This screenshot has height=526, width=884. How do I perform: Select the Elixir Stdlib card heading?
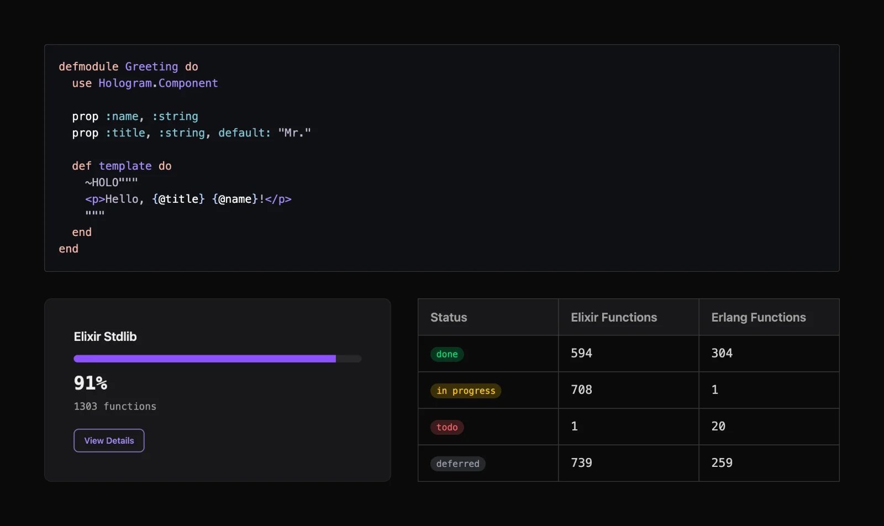pyautogui.click(x=105, y=336)
